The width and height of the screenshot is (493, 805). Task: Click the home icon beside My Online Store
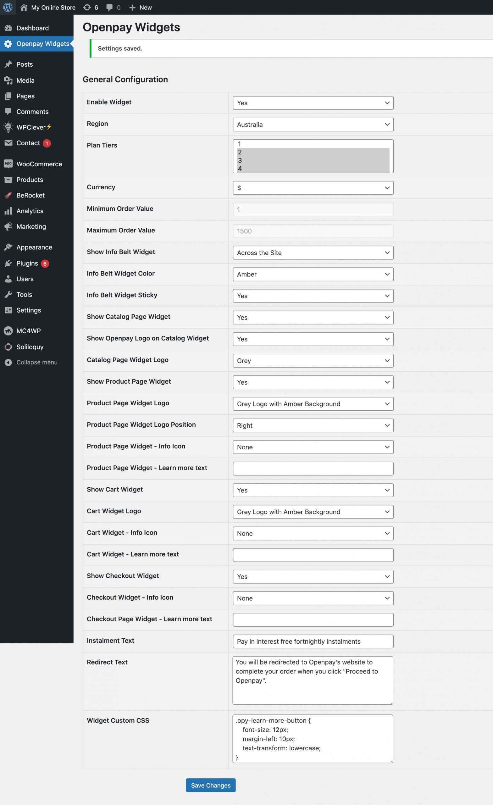point(24,7)
